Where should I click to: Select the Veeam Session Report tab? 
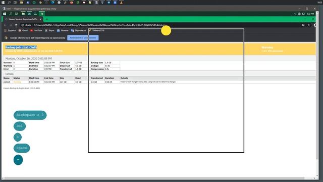pyautogui.click(x=22, y=19)
